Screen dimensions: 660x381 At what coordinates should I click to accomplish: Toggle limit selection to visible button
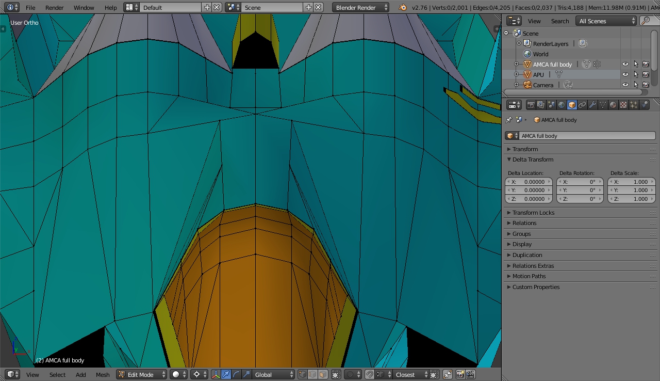[x=336, y=374]
